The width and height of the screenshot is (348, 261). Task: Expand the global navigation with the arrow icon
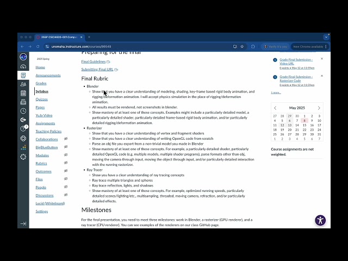(23, 223)
